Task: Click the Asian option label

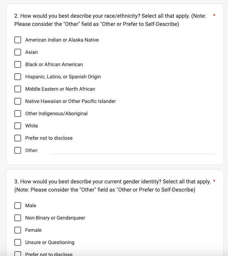Action: pyautogui.click(x=31, y=52)
